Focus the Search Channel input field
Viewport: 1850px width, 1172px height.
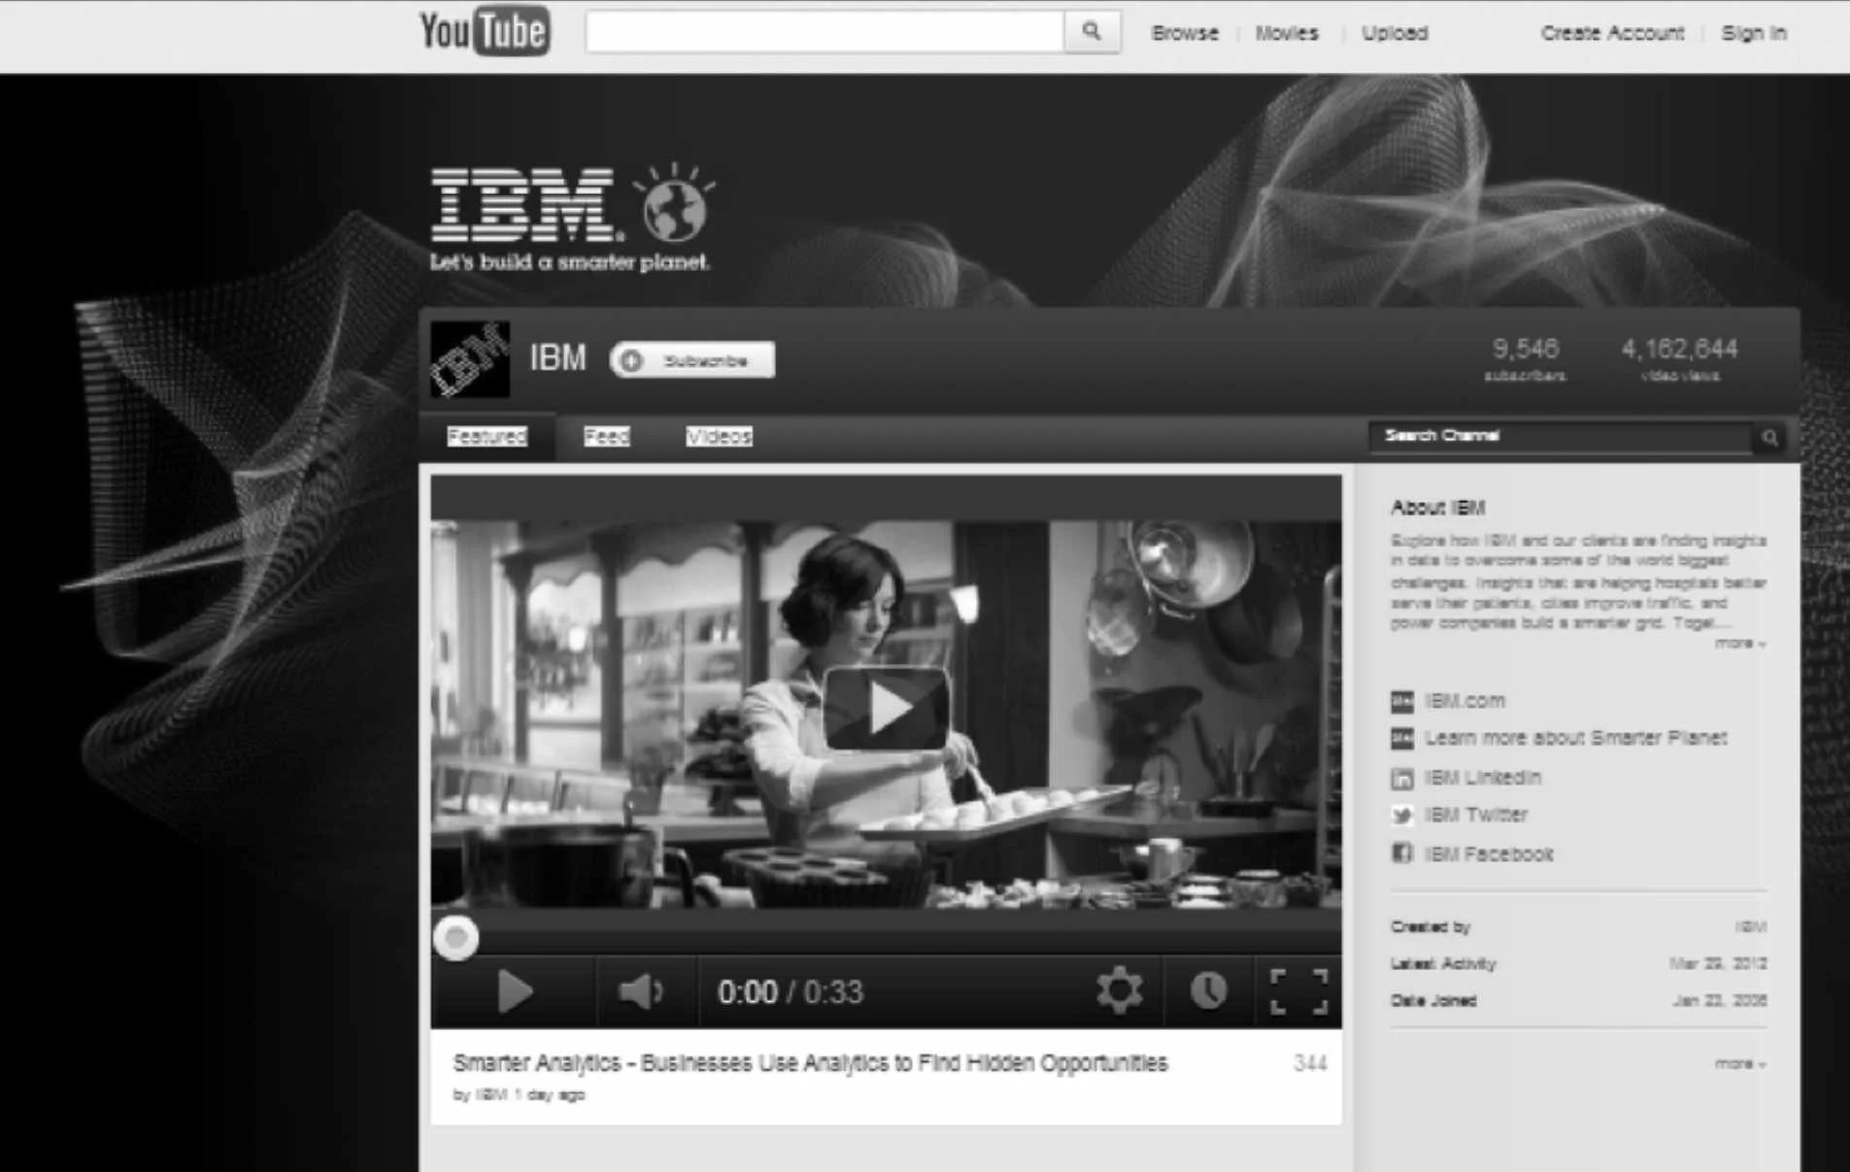(x=1561, y=436)
